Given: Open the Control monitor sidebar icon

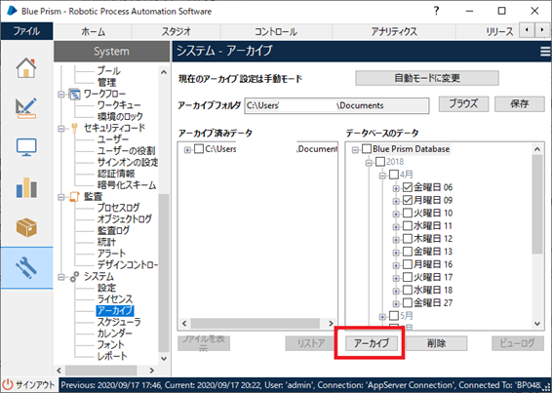Looking at the screenshot, I should tap(26, 147).
